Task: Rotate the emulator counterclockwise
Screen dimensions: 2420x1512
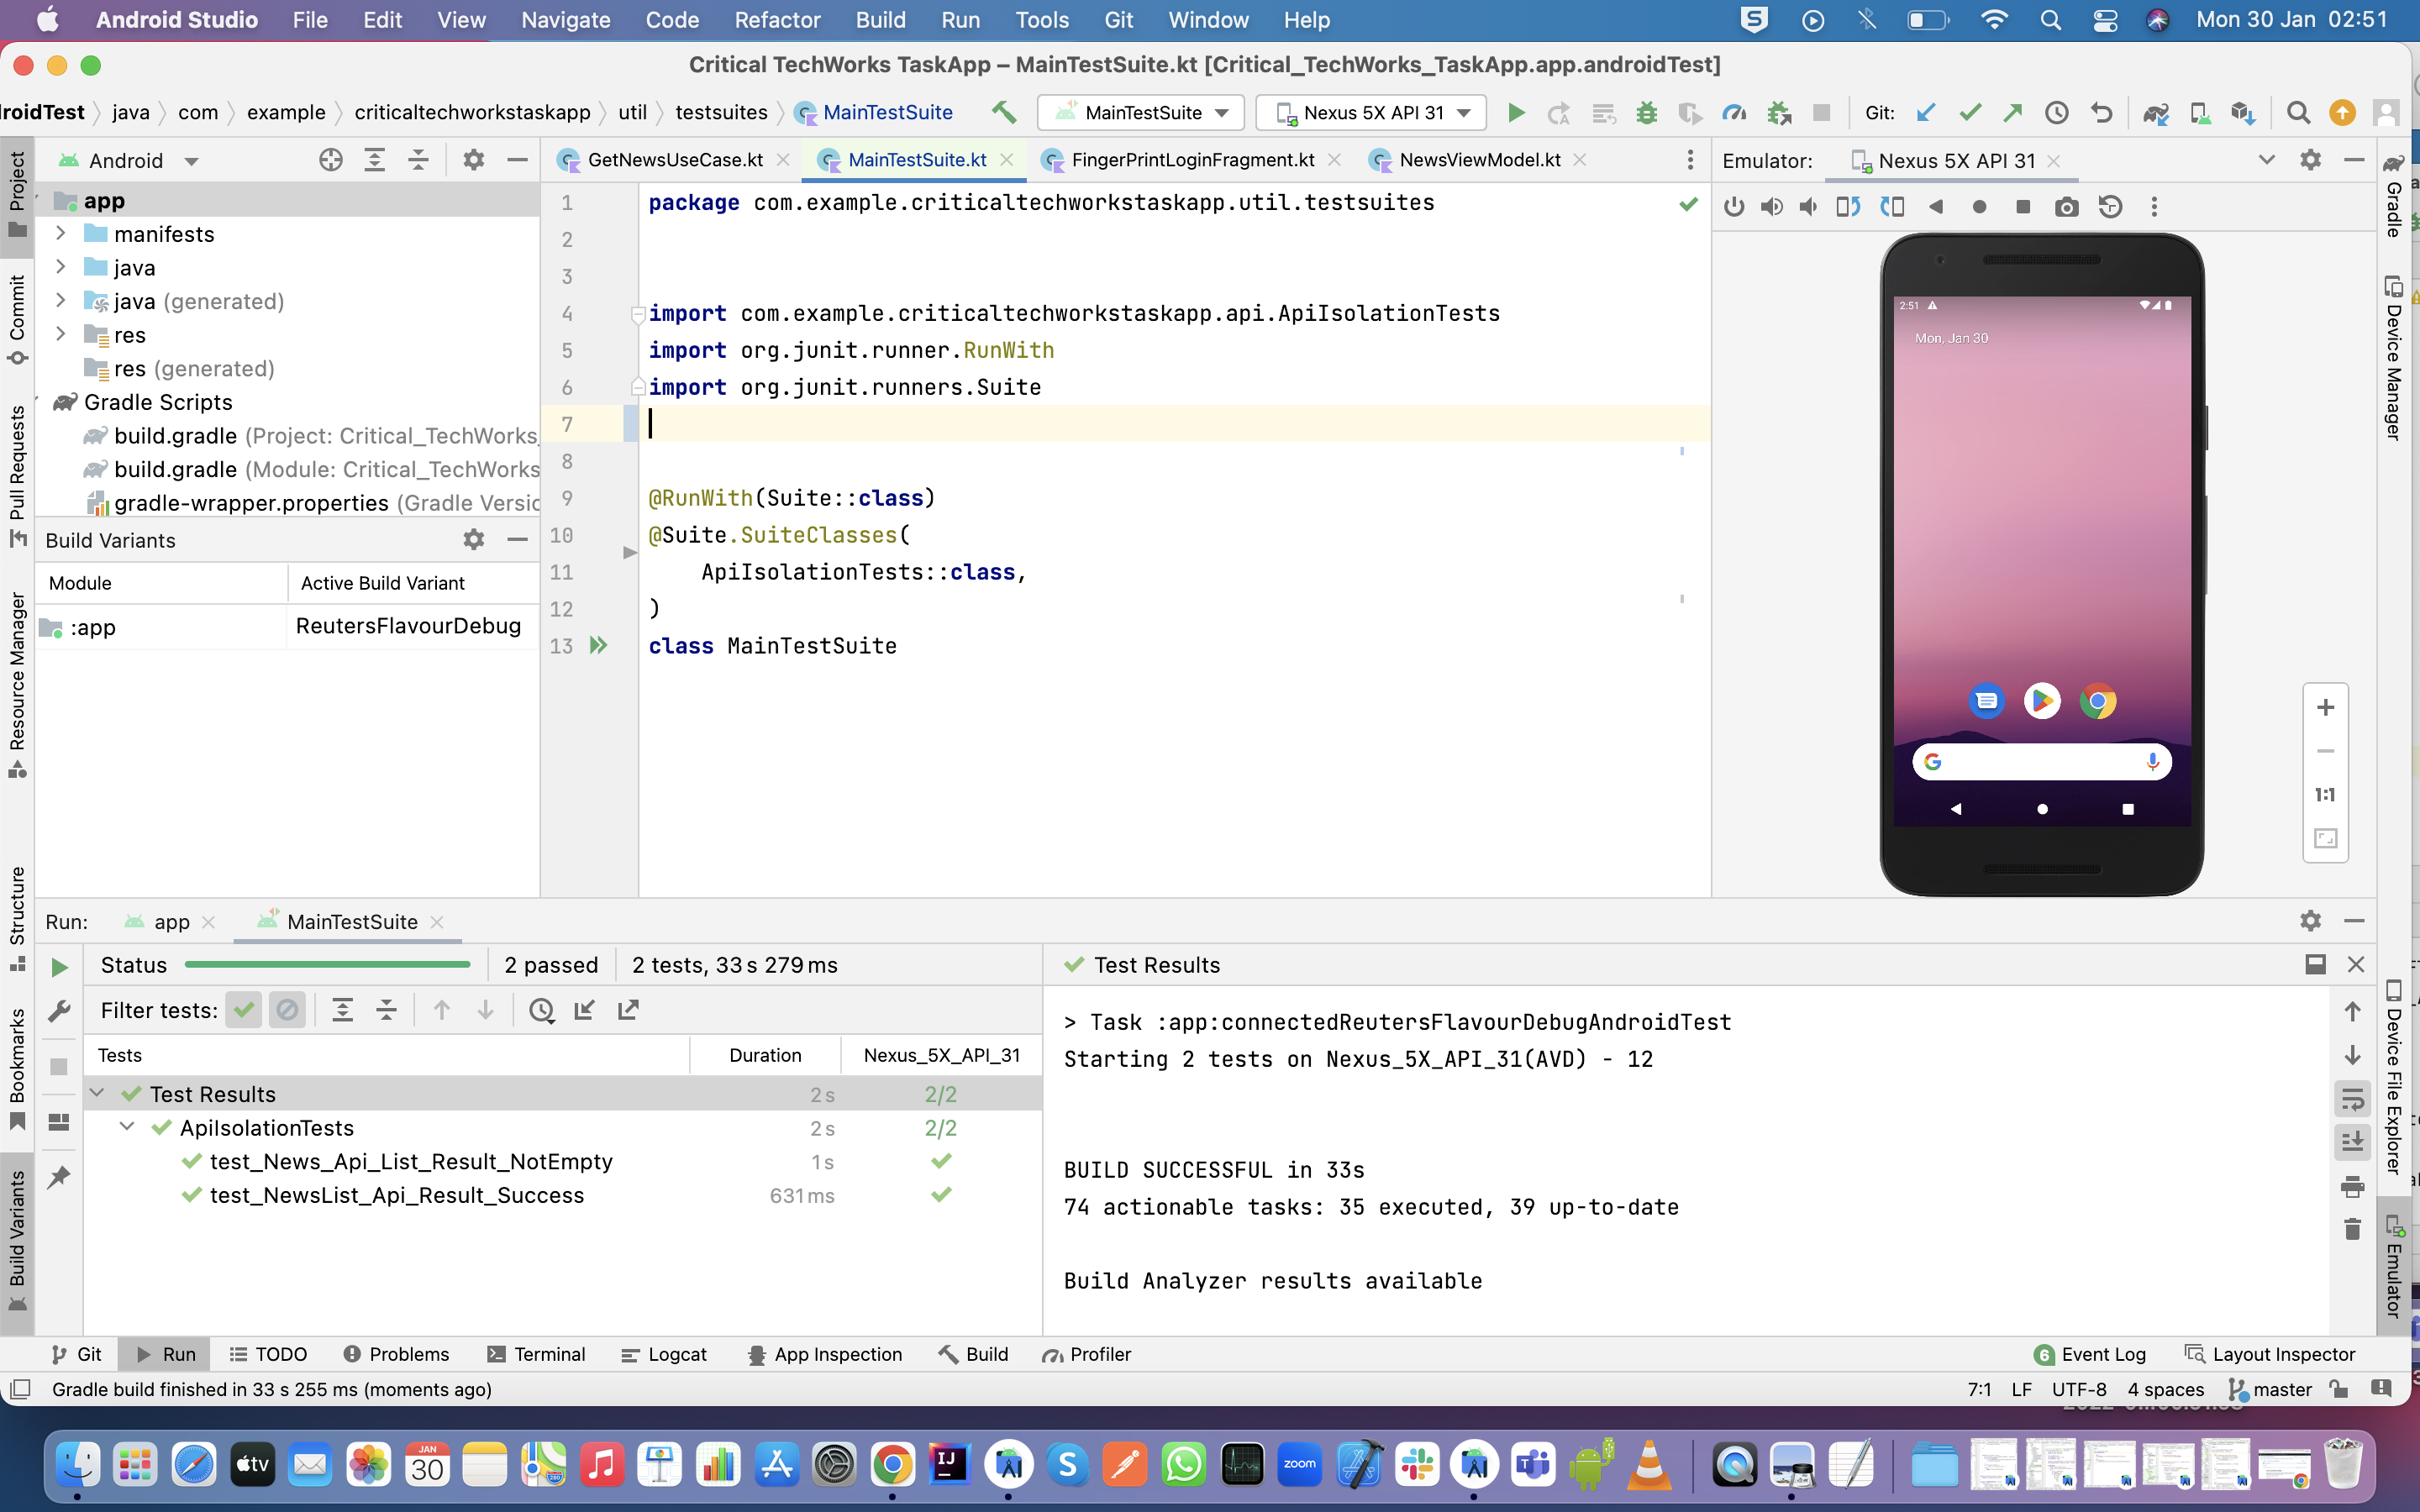Action: [x=1848, y=207]
